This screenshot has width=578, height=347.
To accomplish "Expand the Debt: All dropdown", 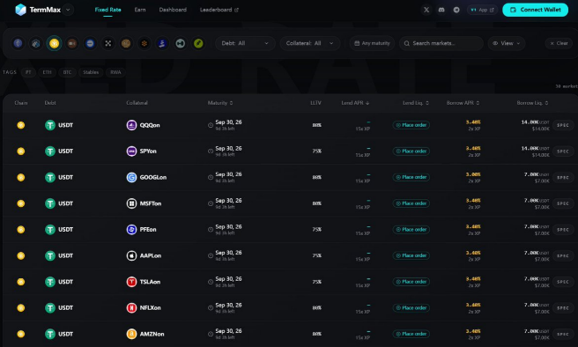I will (x=245, y=43).
